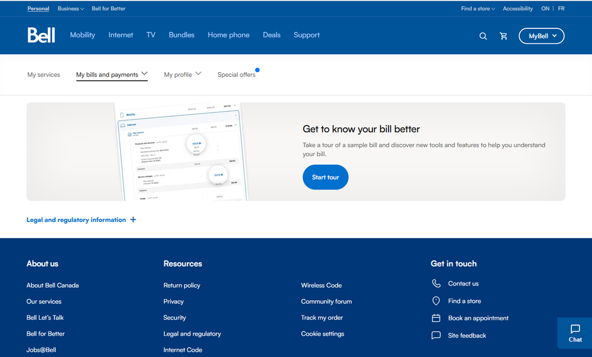Open Bell for Better in top bar
This screenshot has height=357, width=592.
tap(109, 9)
